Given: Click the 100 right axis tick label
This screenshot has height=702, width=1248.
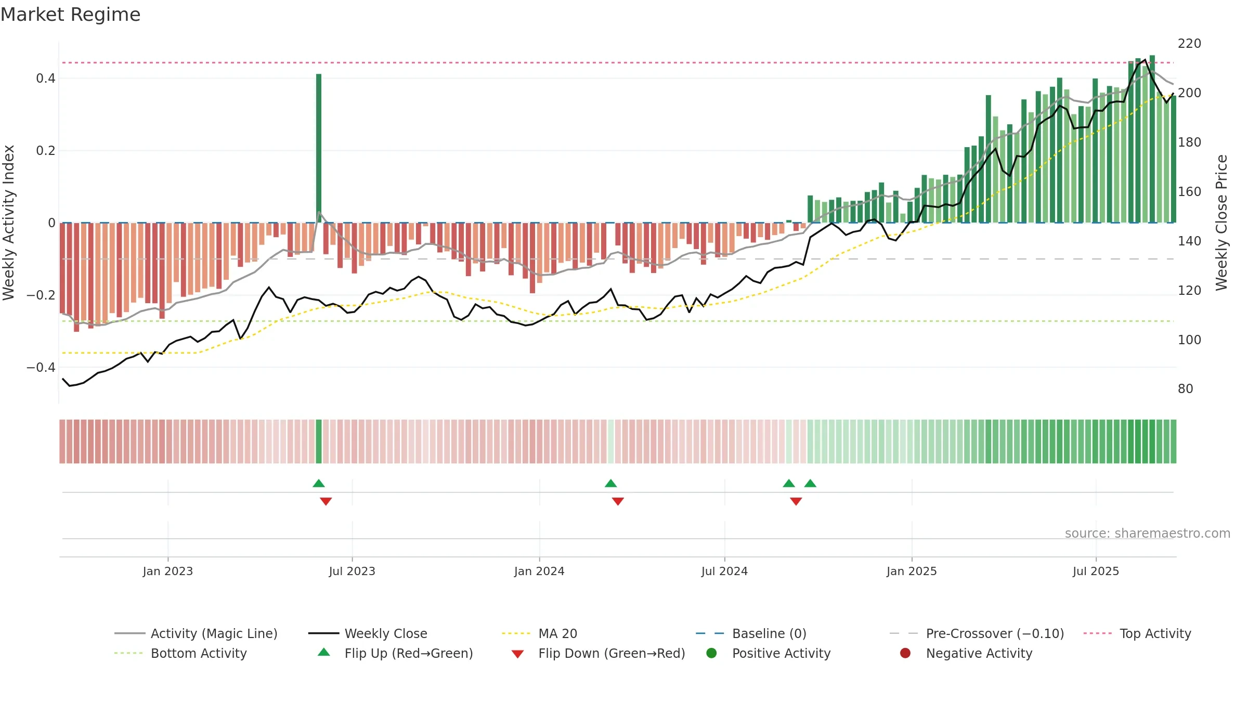Looking at the screenshot, I should pyautogui.click(x=1189, y=340).
